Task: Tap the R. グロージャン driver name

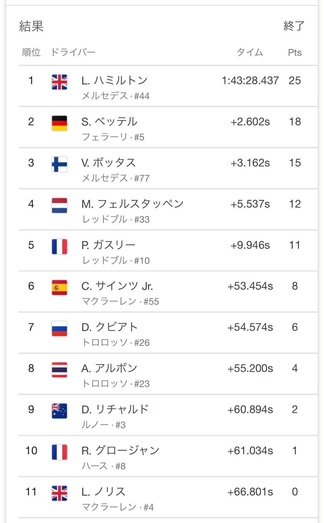Action: pyautogui.click(x=120, y=451)
